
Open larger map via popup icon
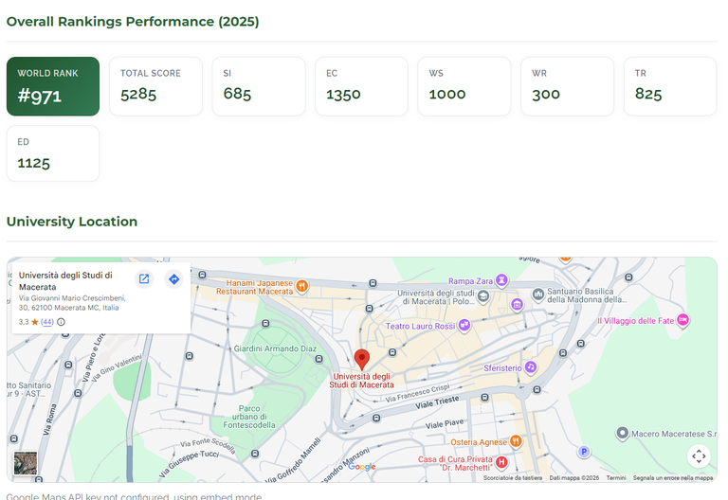click(x=144, y=279)
